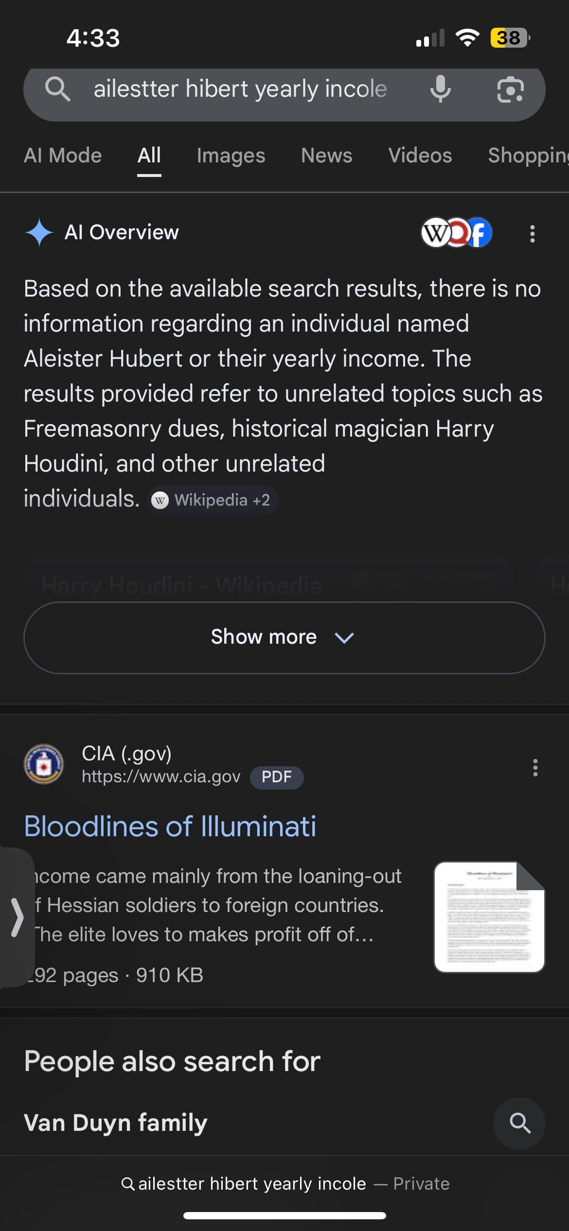Switch to the Images tab

click(231, 156)
